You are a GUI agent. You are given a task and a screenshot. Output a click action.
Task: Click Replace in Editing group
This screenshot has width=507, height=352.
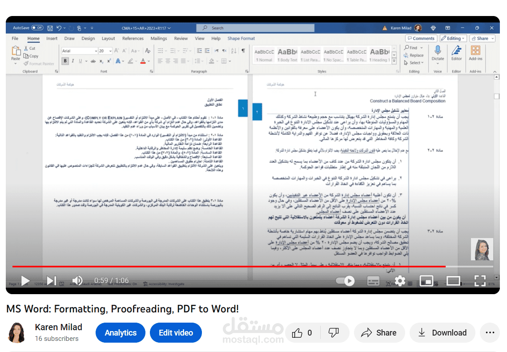pyautogui.click(x=414, y=55)
